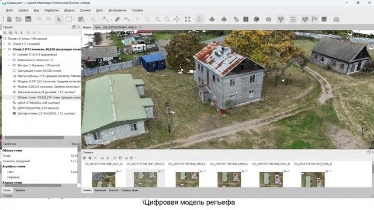Click the Redo arrow in the toolbar

click(x=49, y=19)
